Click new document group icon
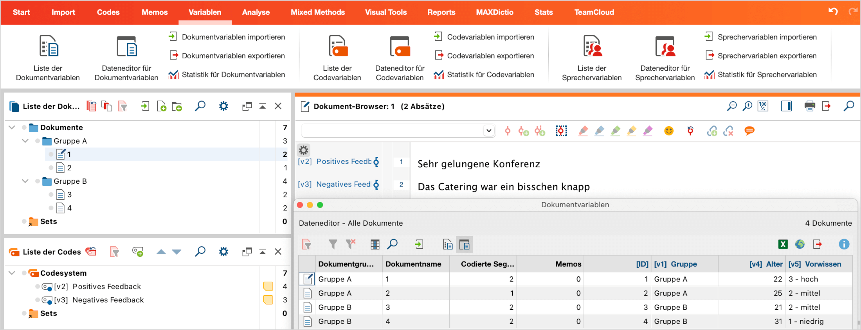 [x=177, y=106]
